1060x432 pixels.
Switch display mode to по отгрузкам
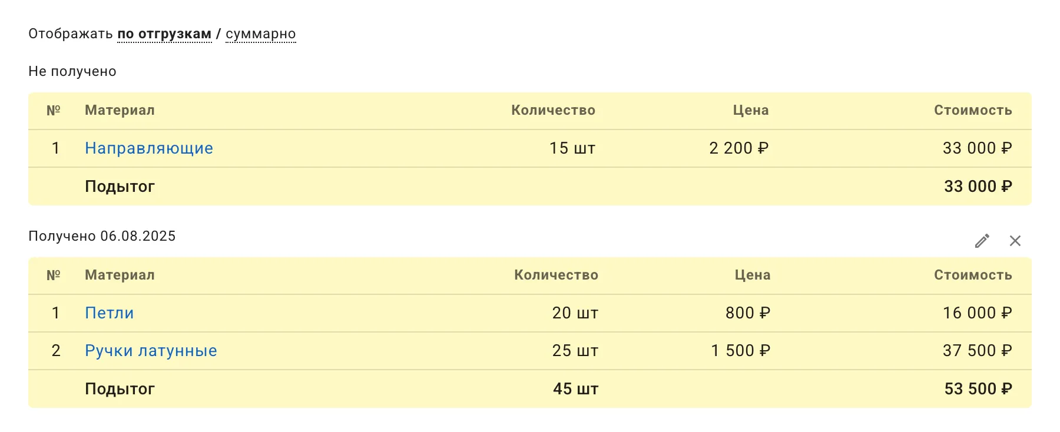click(164, 34)
